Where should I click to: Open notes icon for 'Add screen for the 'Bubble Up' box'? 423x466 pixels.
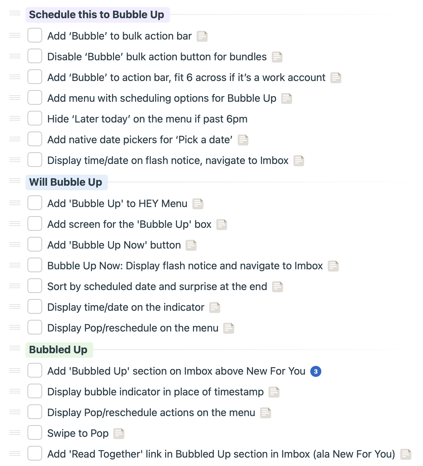(x=222, y=225)
